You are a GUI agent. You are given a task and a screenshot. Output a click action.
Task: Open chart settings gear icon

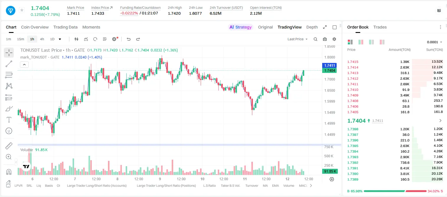tap(334, 39)
